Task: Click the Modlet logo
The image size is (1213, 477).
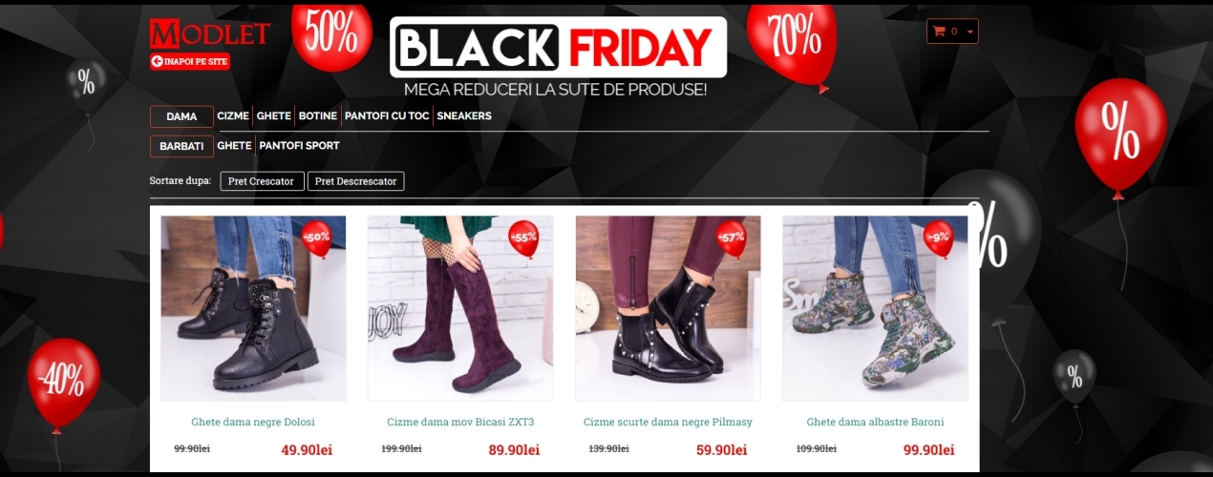Action: click(210, 33)
